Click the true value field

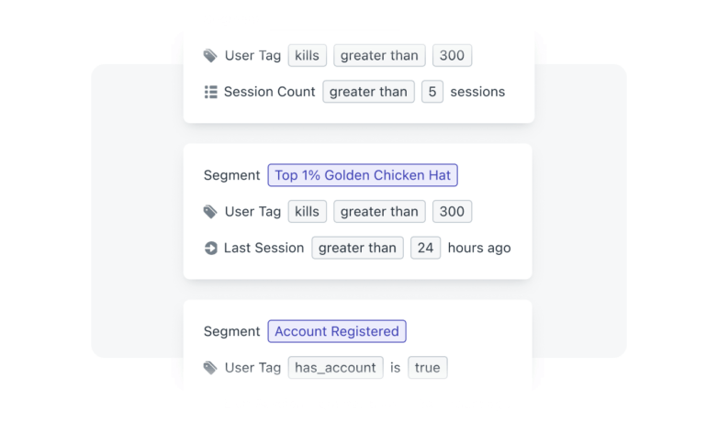click(x=428, y=368)
